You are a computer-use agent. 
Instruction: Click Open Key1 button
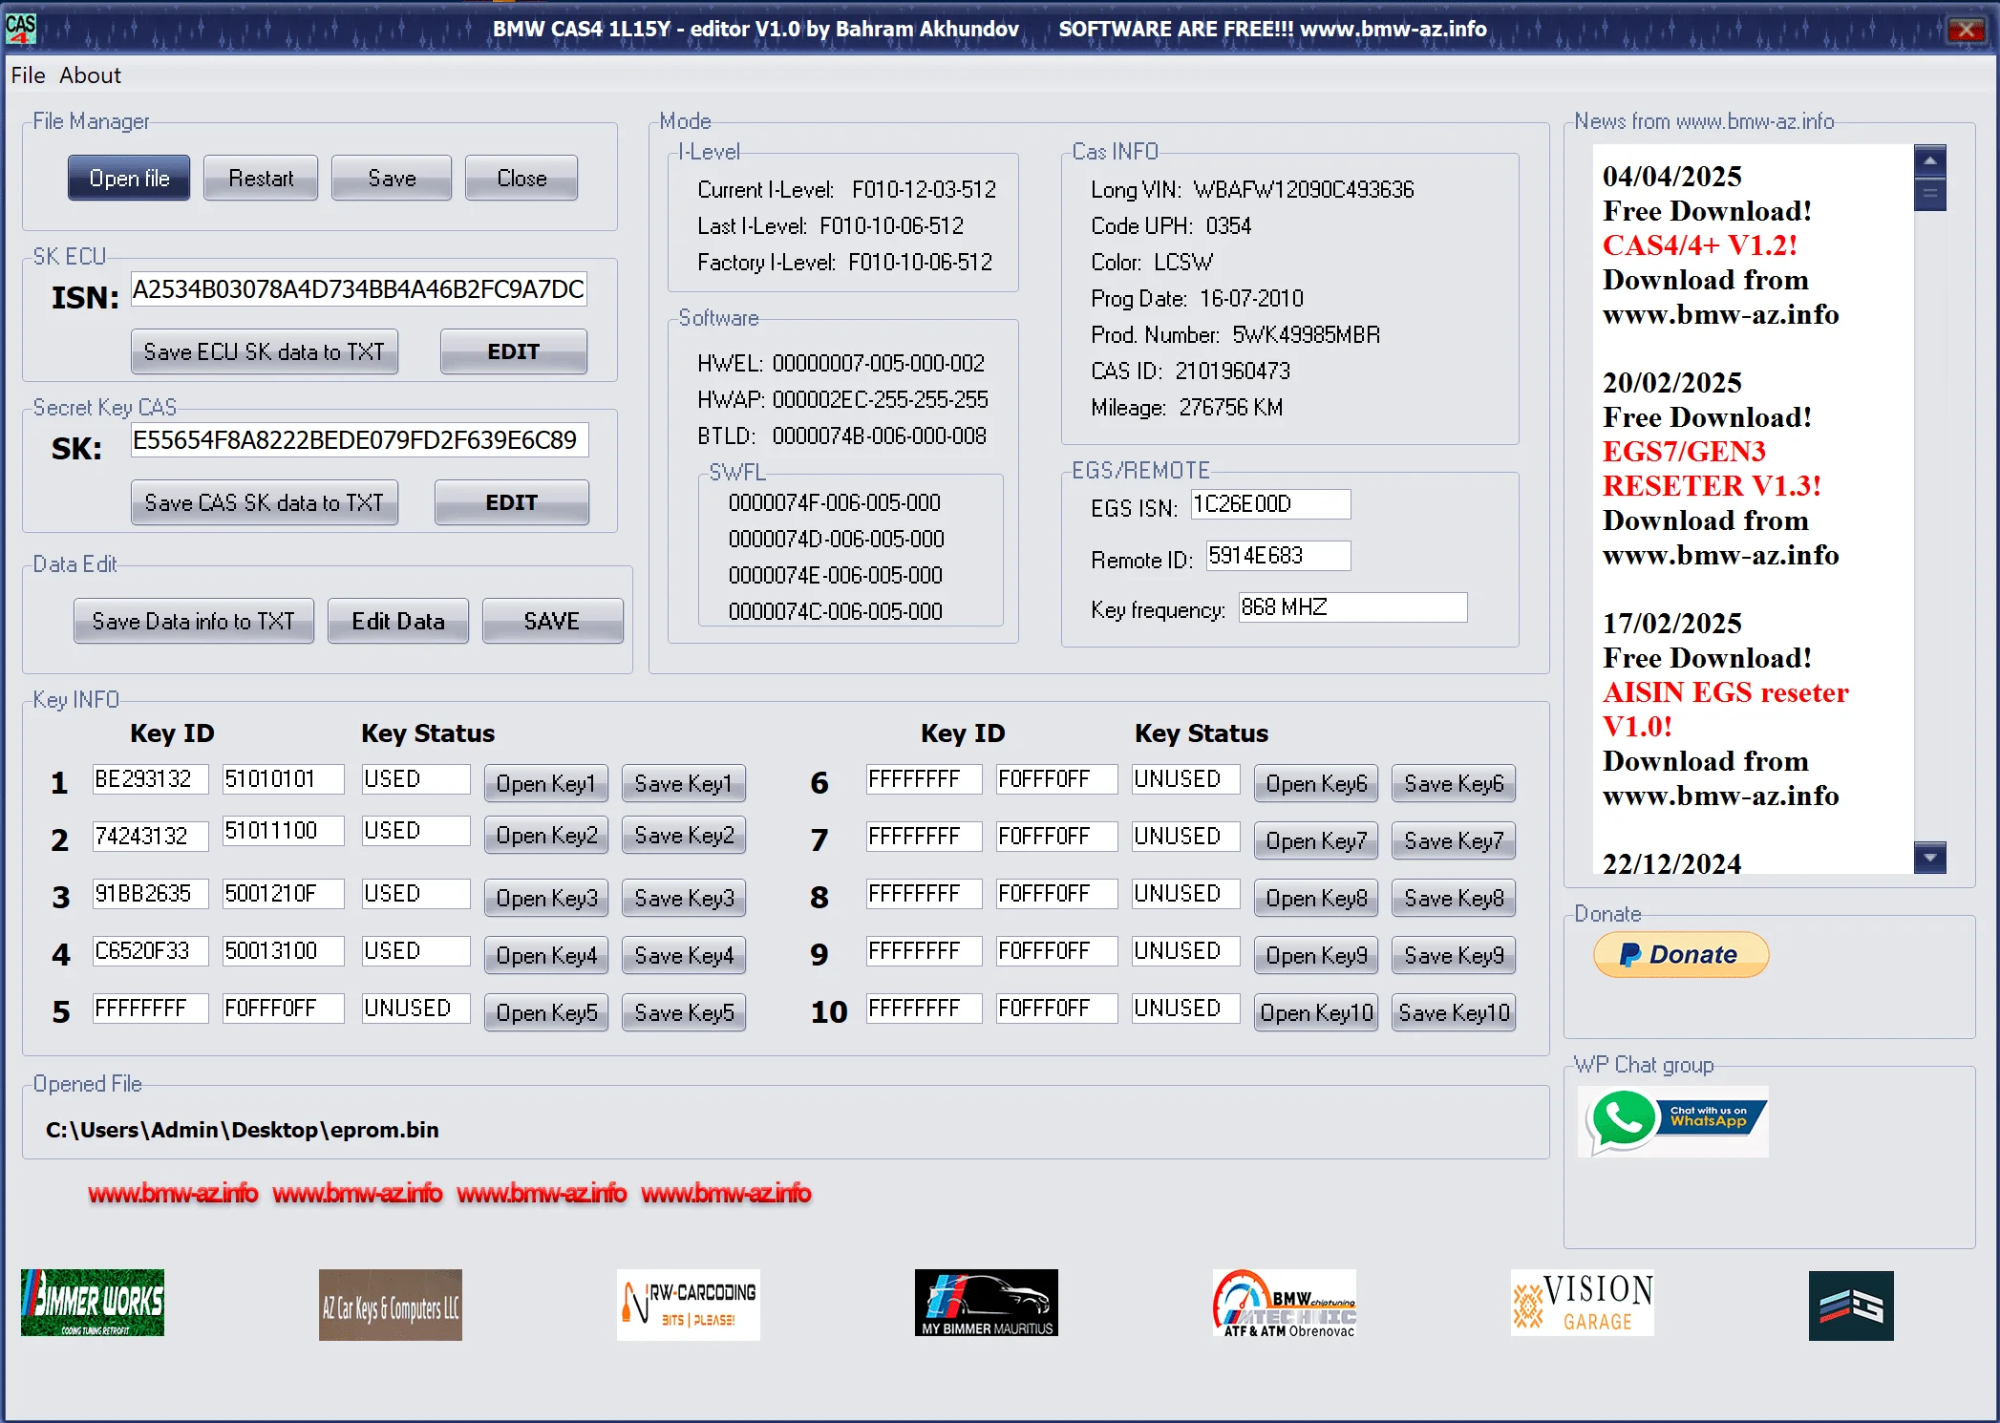546,783
